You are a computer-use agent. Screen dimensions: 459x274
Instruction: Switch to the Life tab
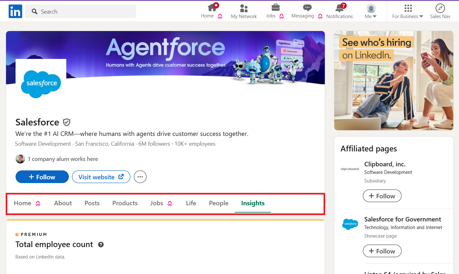[x=191, y=203]
